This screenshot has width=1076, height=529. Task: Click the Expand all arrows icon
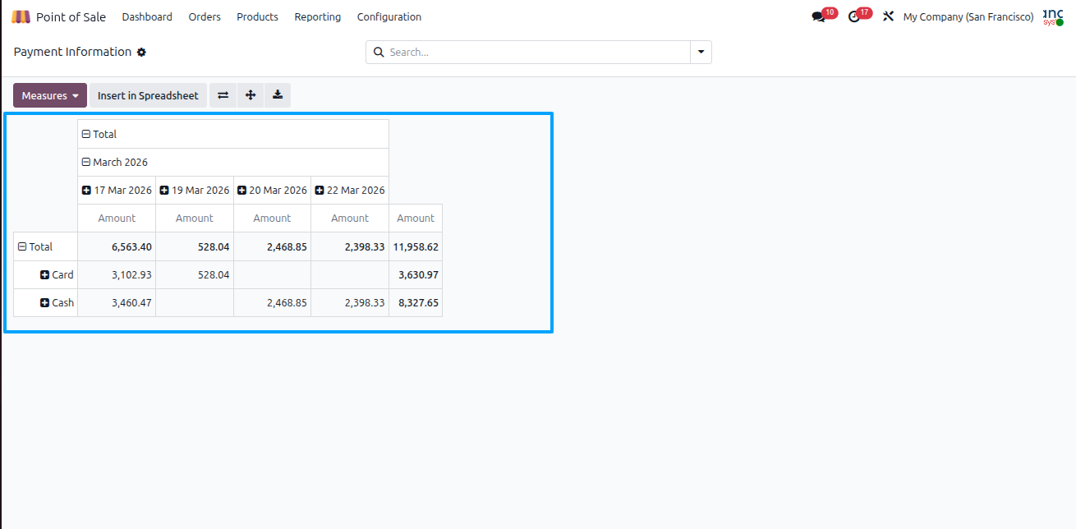click(251, 95)
